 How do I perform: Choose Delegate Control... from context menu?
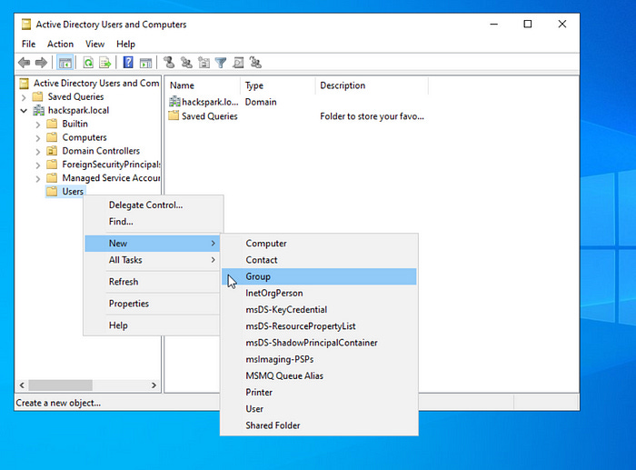(x=154, y=205)
